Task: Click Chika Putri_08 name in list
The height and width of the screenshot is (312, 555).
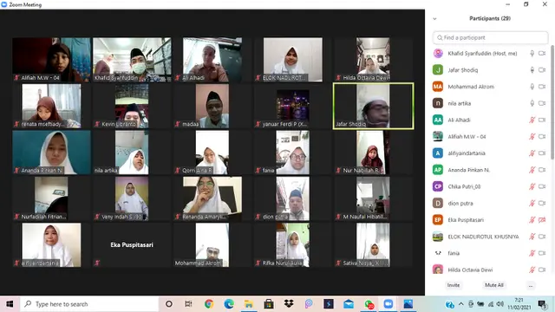Action: pos(464,186)
